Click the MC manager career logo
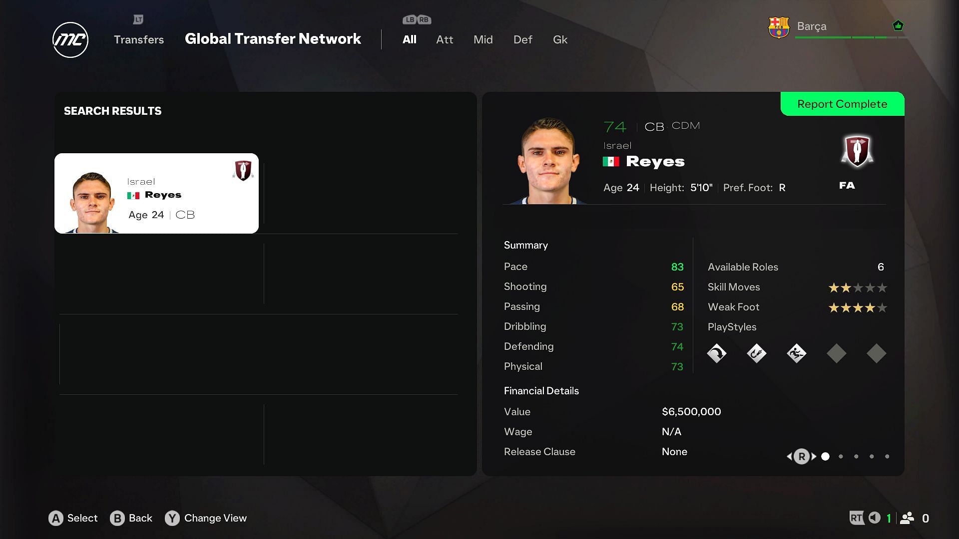This screenshot has width=959, height=539. tap(70, 40)
